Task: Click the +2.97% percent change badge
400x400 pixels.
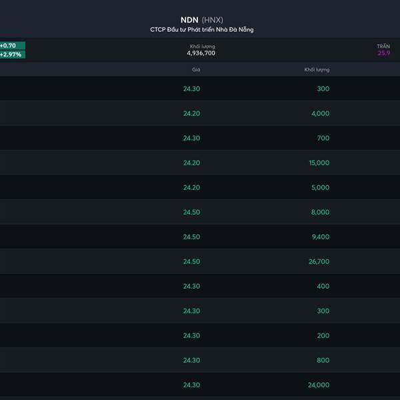Action: (x=12, y=55)
